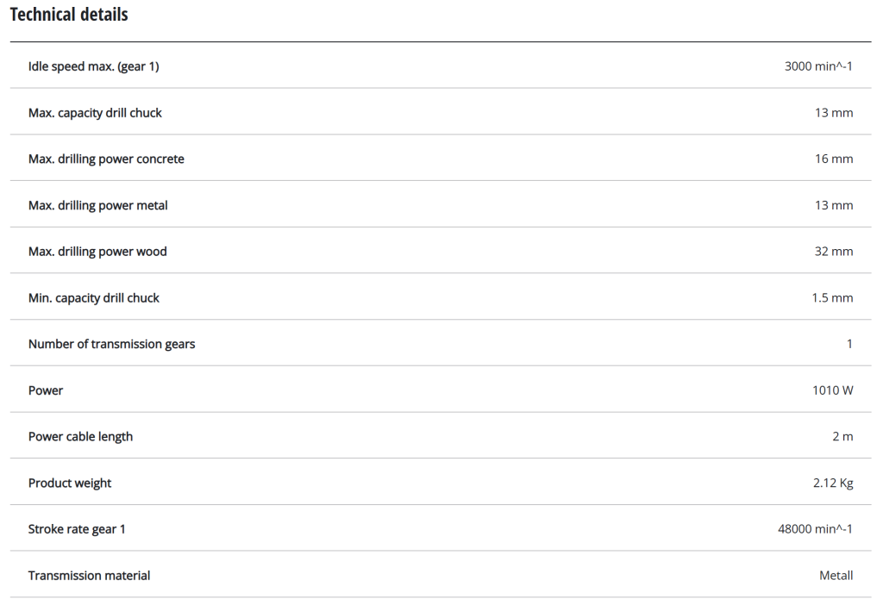
Task: Click the Power row label
Action: pos(46,390)
